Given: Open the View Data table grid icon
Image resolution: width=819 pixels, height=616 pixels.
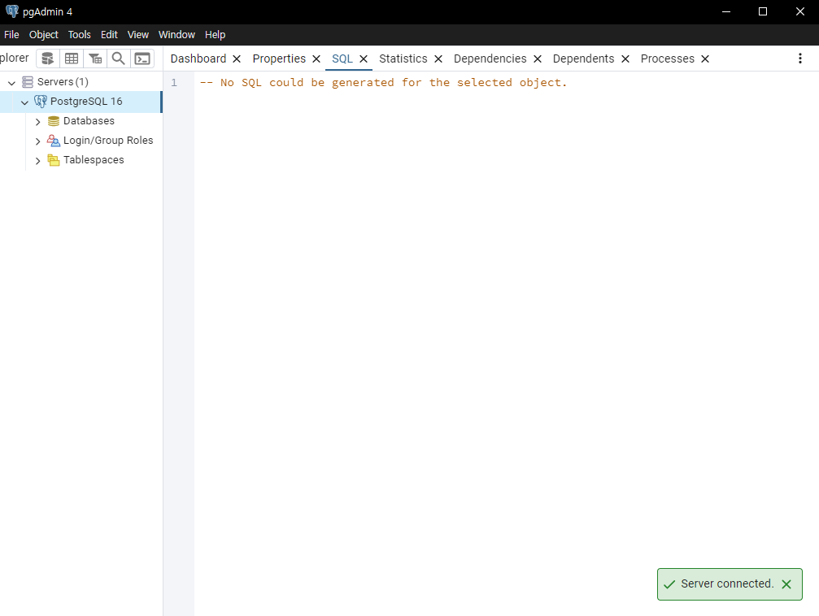Looking at the screenshot, I should pos(72,59).
